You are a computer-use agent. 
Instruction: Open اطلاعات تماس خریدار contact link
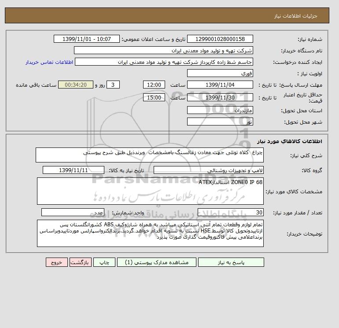click(x=49, y=62)
